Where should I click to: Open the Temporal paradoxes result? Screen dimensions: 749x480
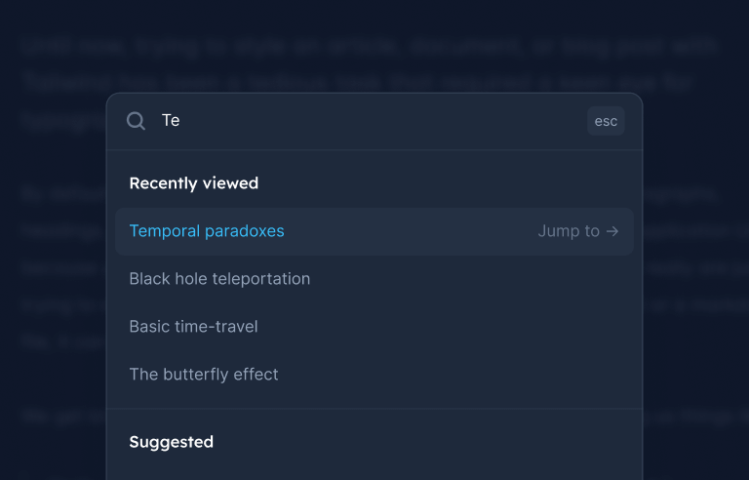(207, 231)
